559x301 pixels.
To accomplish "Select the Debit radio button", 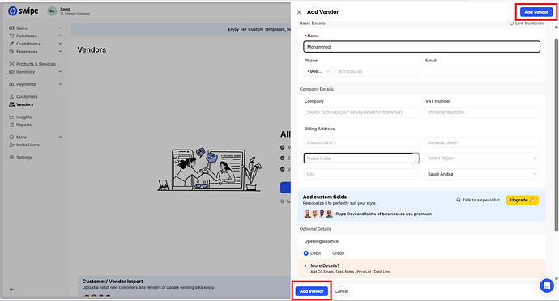I will [306, 253].
